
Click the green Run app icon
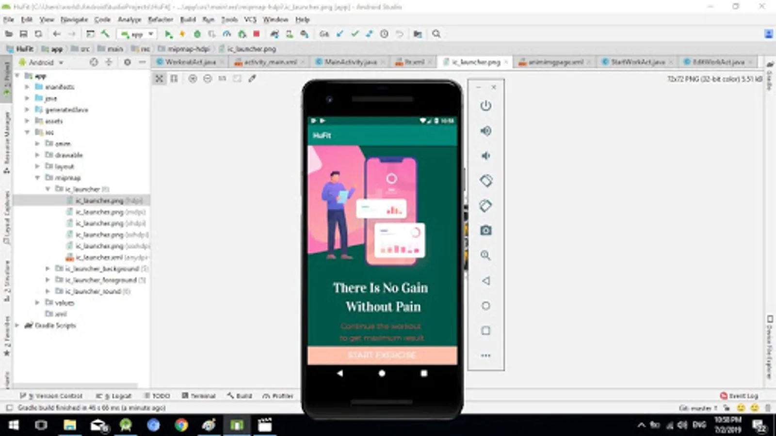tap(168, 34)
